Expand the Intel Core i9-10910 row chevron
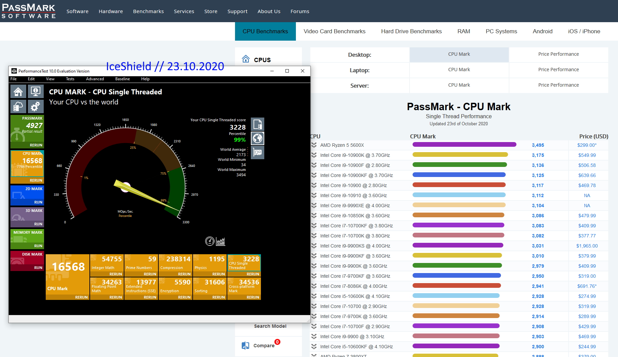This screenshot has width=618, height=357. click(314, 195)
